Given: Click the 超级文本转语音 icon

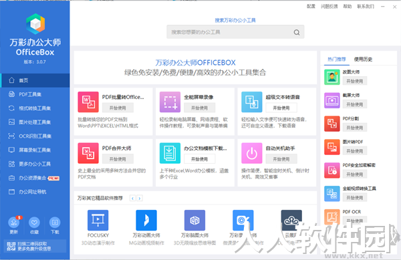Looking at the screenshot, I should pyautogui.click(x=252, y=102).
